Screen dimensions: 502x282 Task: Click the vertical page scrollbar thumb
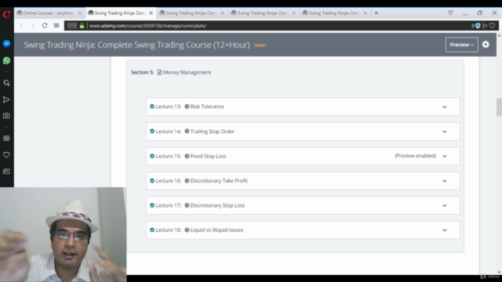(499, 107)
